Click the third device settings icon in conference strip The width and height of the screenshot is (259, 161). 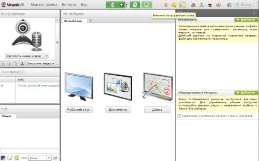click(15, 63)
